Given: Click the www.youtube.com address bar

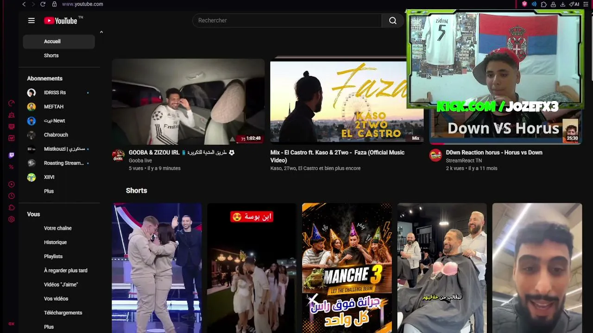Looking at the screenshot, I should click(82, 4).
